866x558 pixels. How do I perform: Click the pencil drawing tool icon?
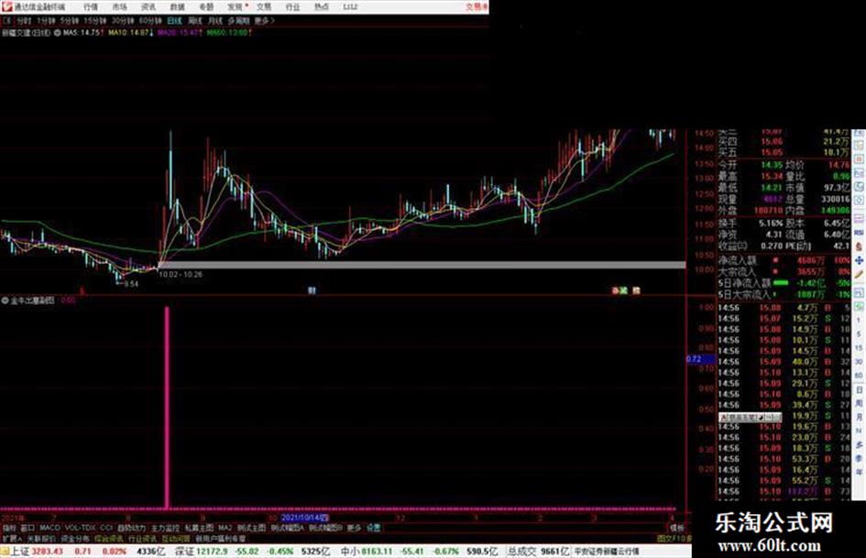(859, 274)
